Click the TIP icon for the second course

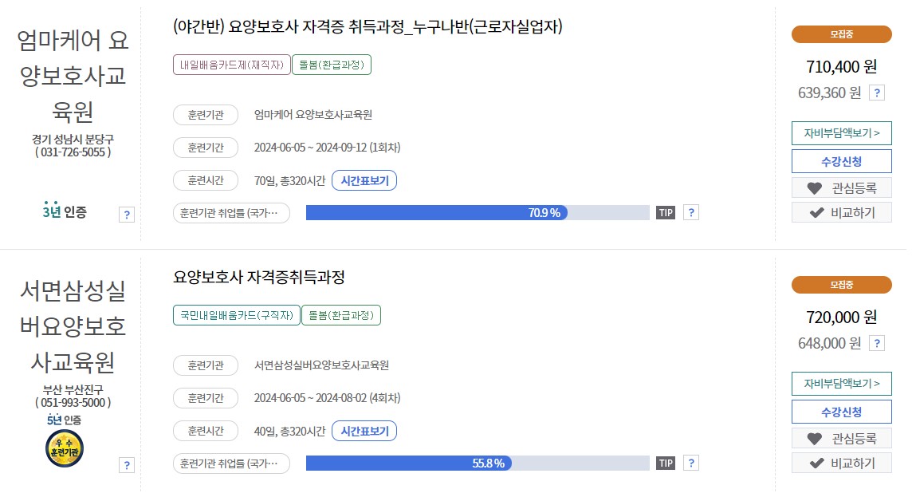(x=666, y=463)
